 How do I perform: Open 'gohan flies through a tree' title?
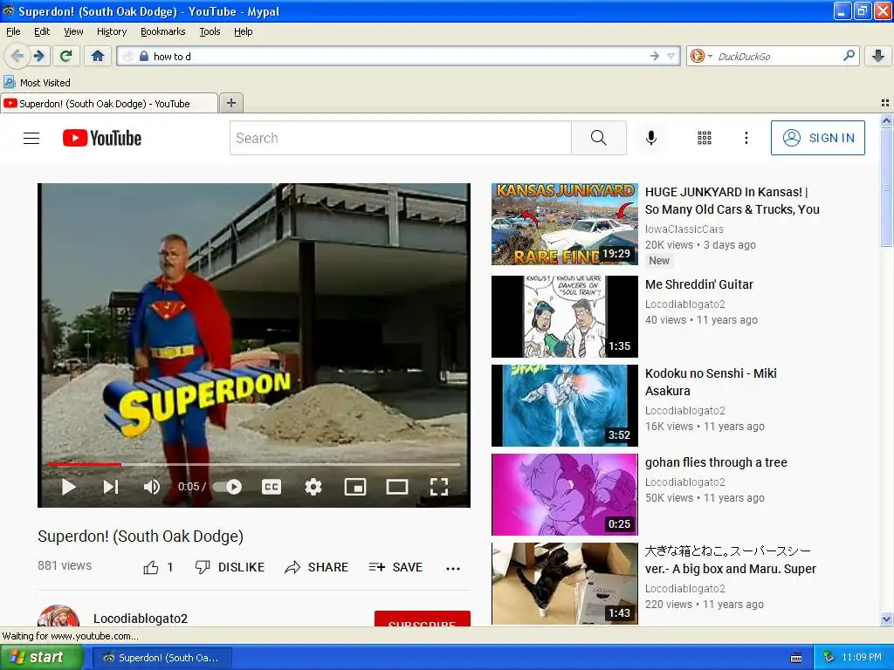[x=716, y=462]
